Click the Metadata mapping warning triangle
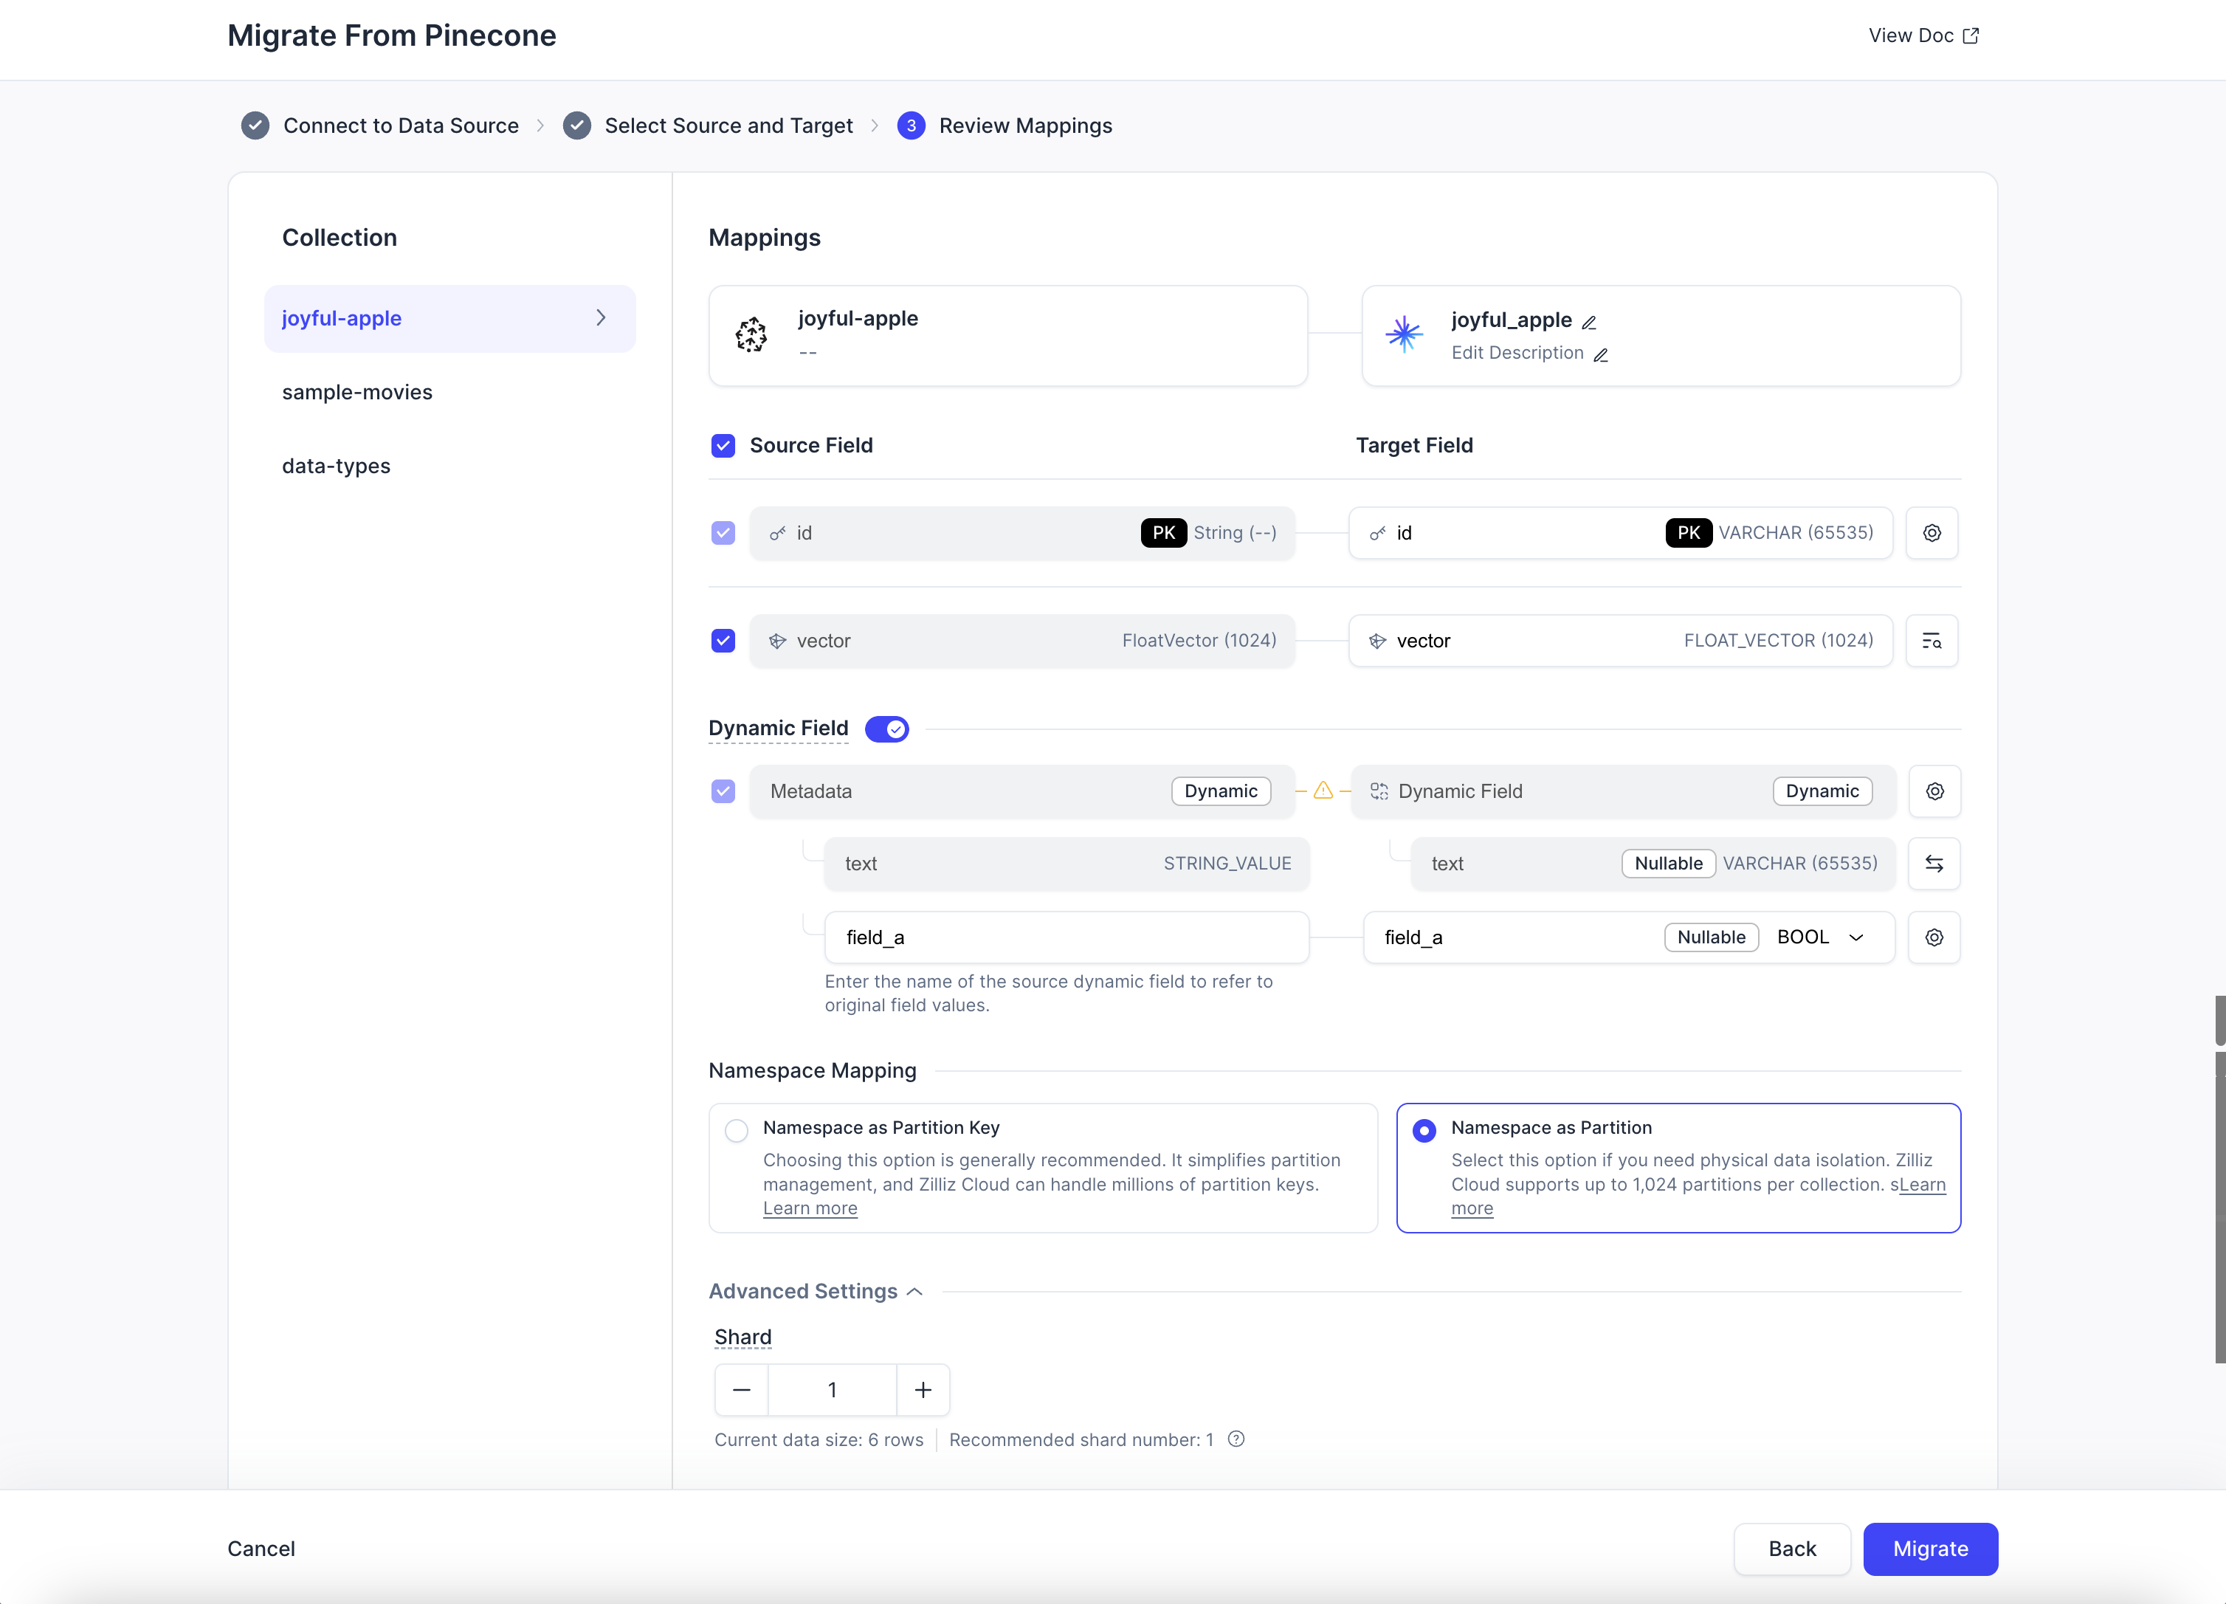Viewport: 2226px width, 1604px height. pyautogui.click(x=1323, y=791)
